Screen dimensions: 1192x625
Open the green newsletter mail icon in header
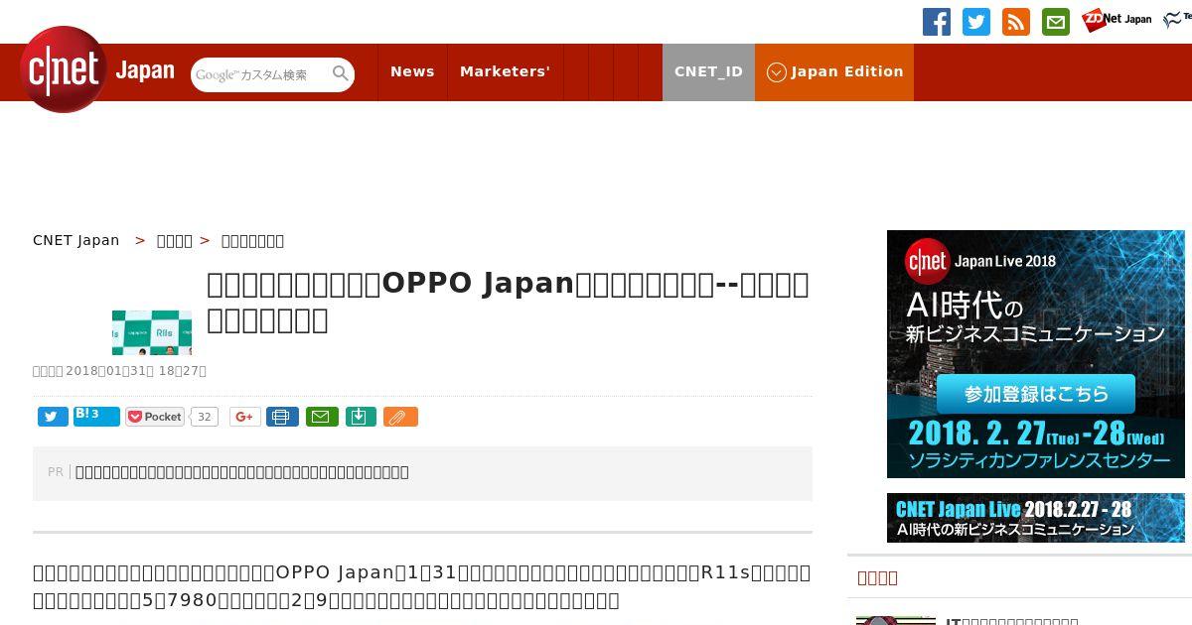point(1056,22)
